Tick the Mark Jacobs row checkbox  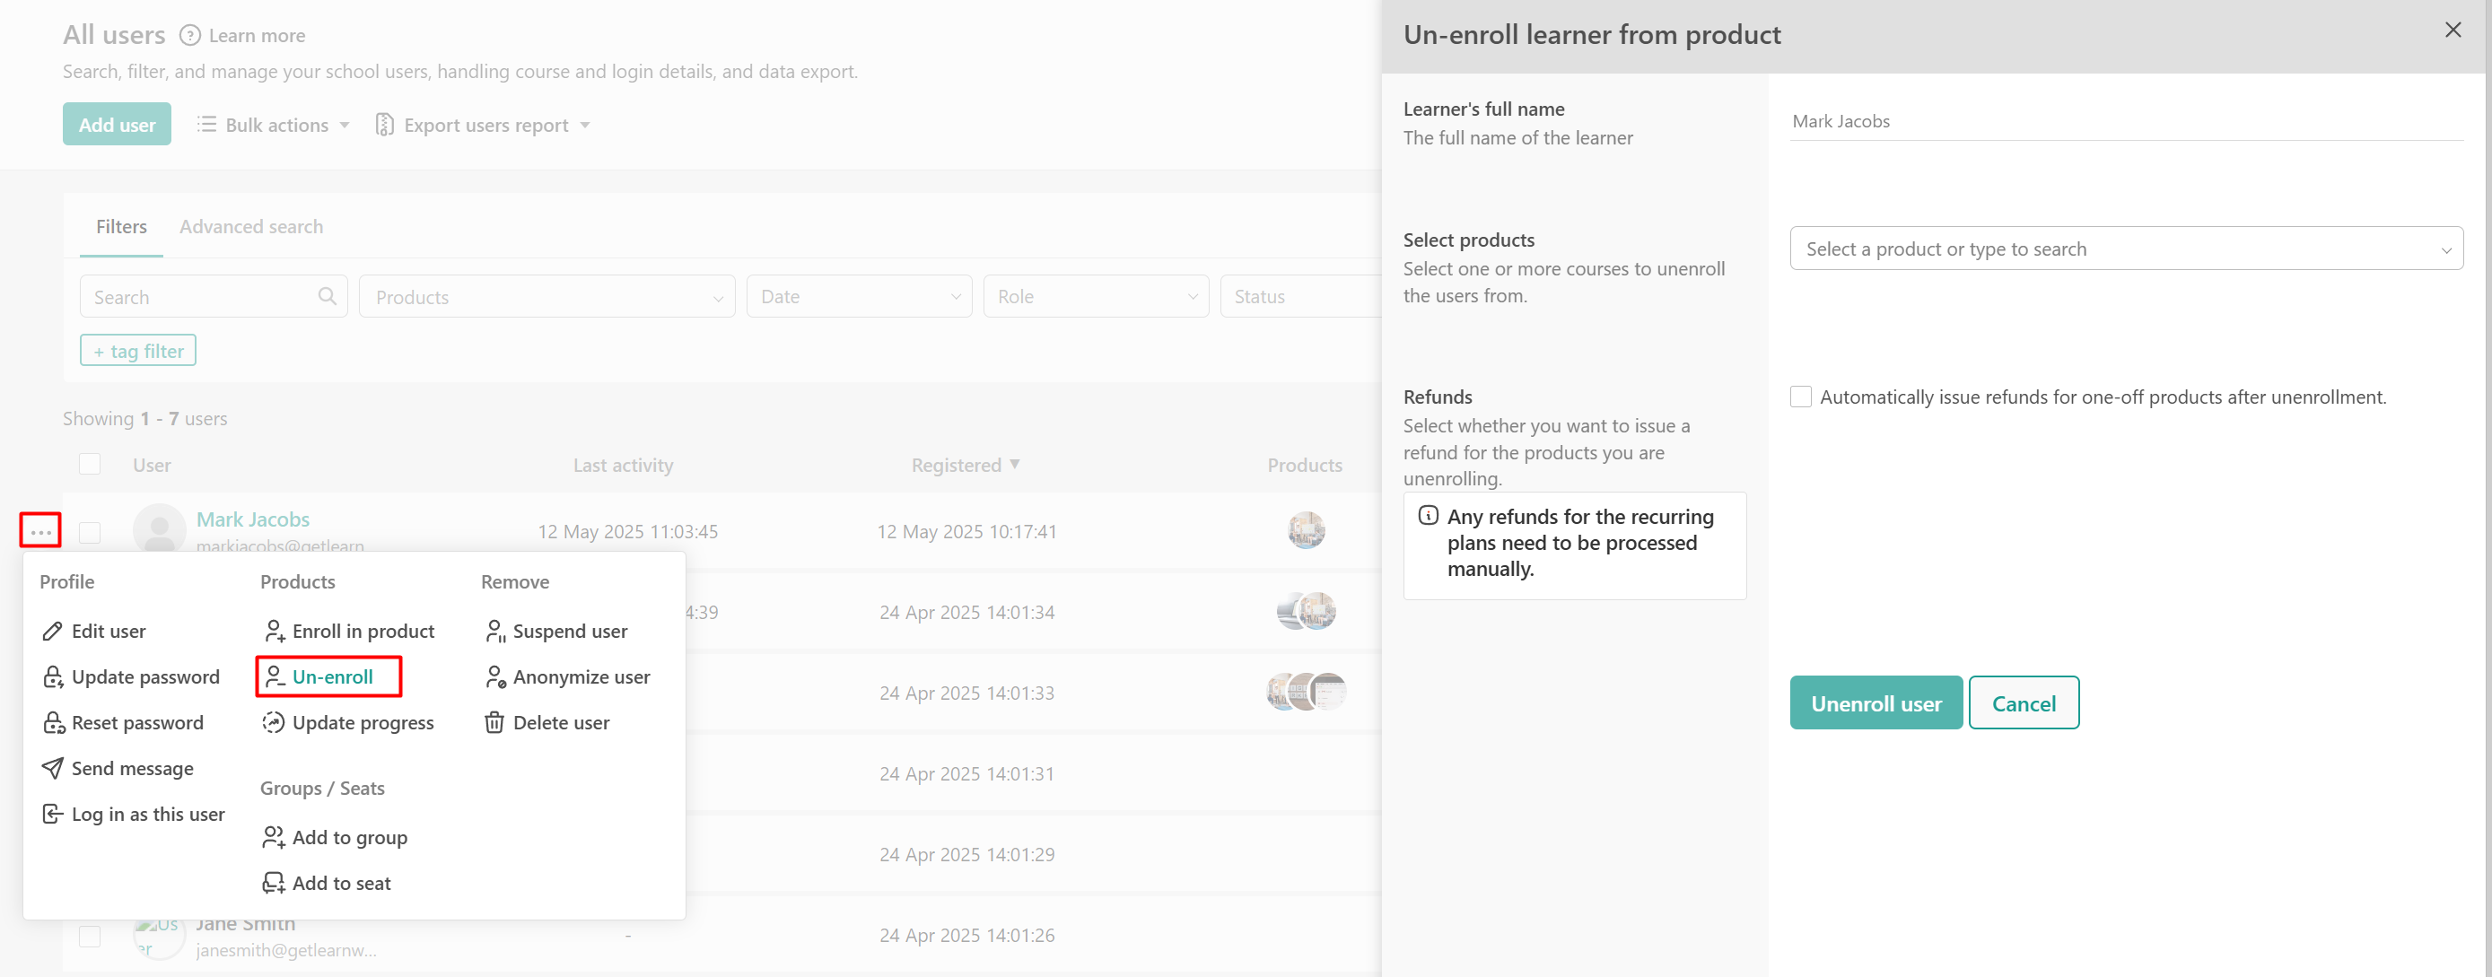[90, 532]
